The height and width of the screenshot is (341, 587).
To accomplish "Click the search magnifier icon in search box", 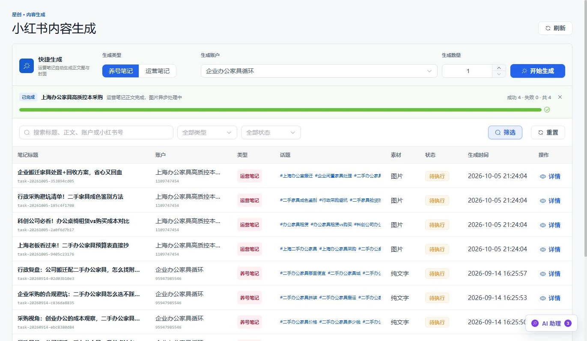I will 27,132.
